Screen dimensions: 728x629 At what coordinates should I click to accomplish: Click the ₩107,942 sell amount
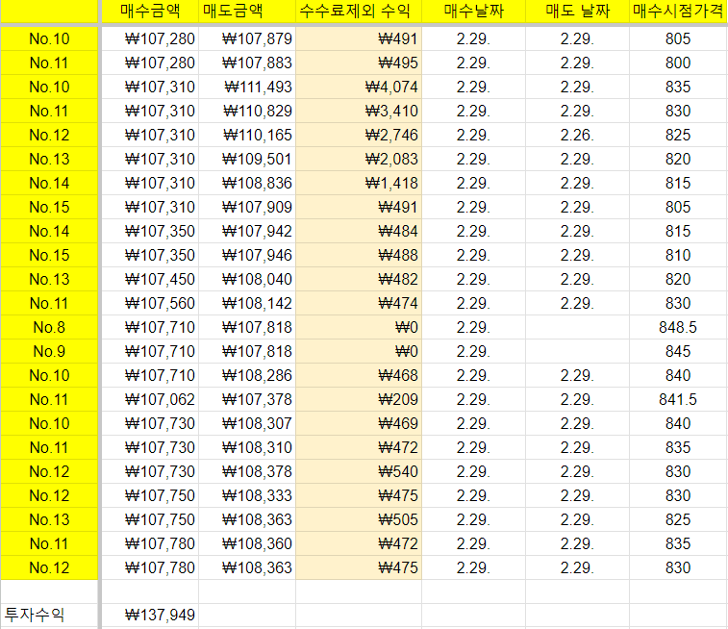[x=247, y=231]
